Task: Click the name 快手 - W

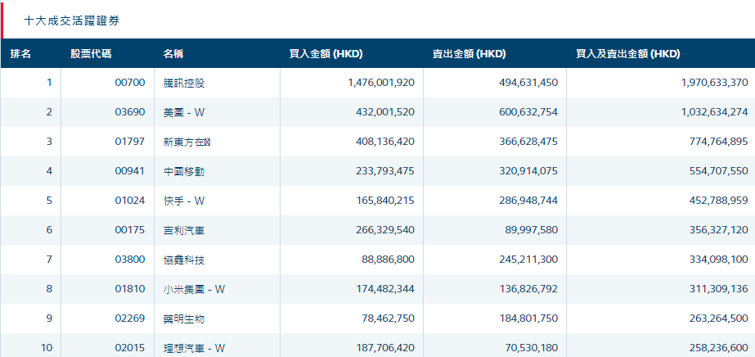Action: [184, 201]
